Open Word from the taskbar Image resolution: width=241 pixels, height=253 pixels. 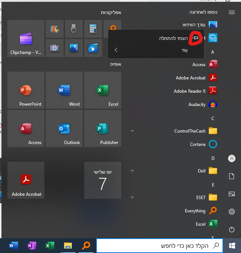click(14, 246)
